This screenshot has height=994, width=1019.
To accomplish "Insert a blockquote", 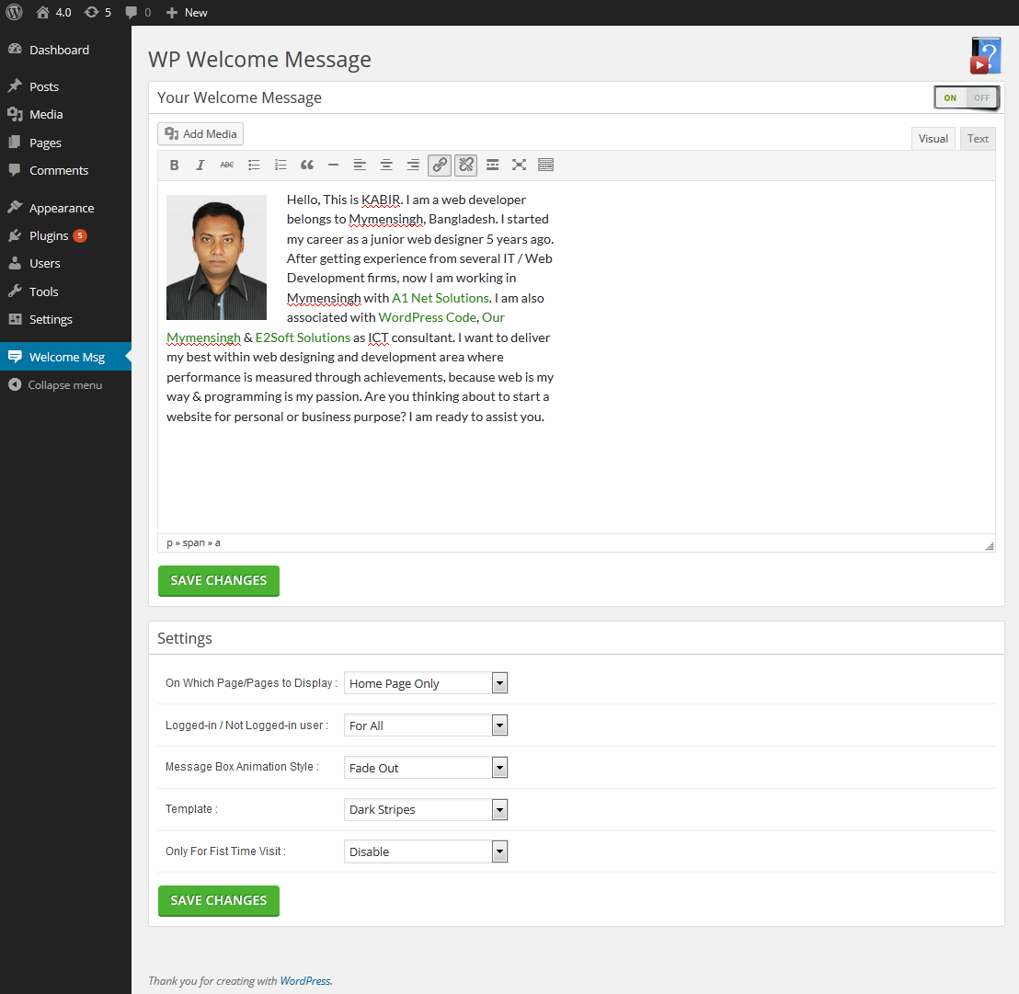I will point(307,165).
